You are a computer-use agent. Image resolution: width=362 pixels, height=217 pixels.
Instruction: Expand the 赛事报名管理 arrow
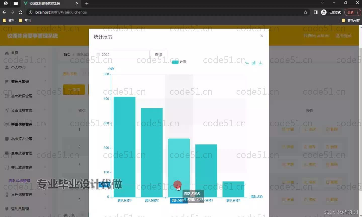(45, 138)
